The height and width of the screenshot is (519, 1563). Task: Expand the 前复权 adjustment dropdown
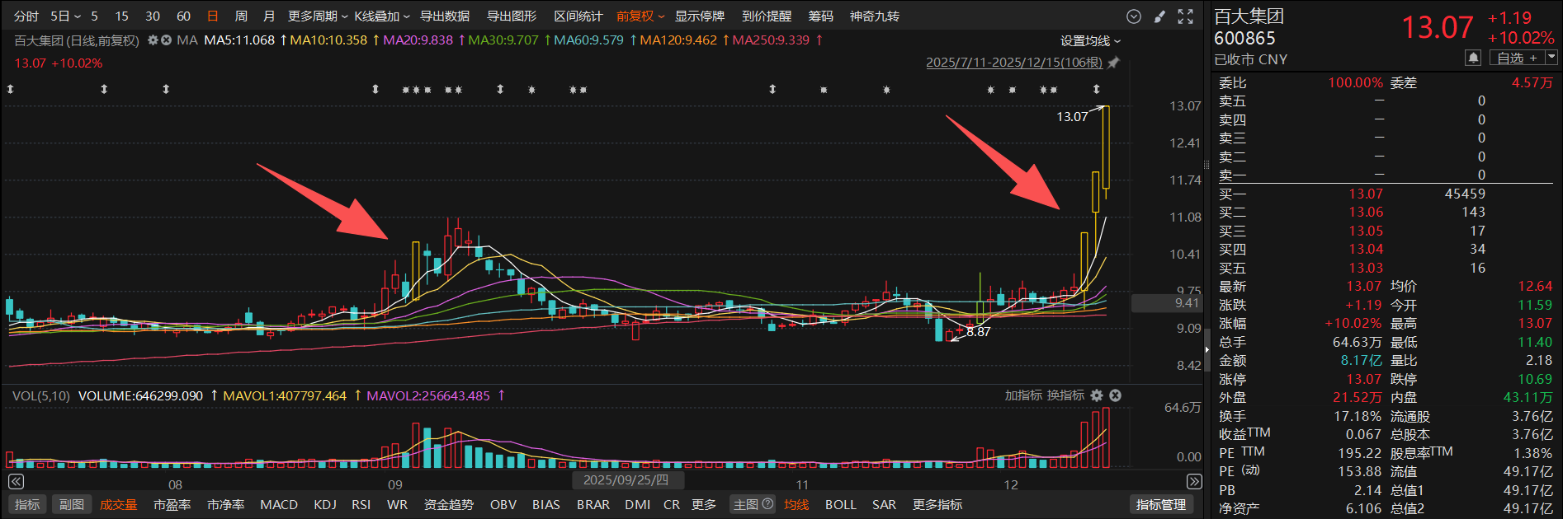coord(640,16)
